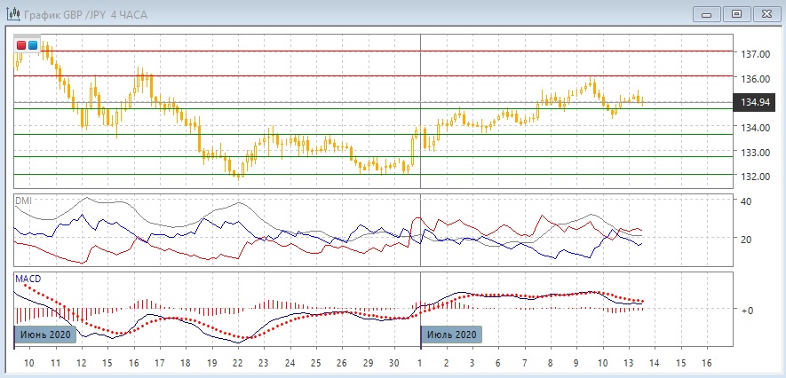Click the DMI 20 level scale label
This screenshot has height=378, width=786.
click(746, 240)
